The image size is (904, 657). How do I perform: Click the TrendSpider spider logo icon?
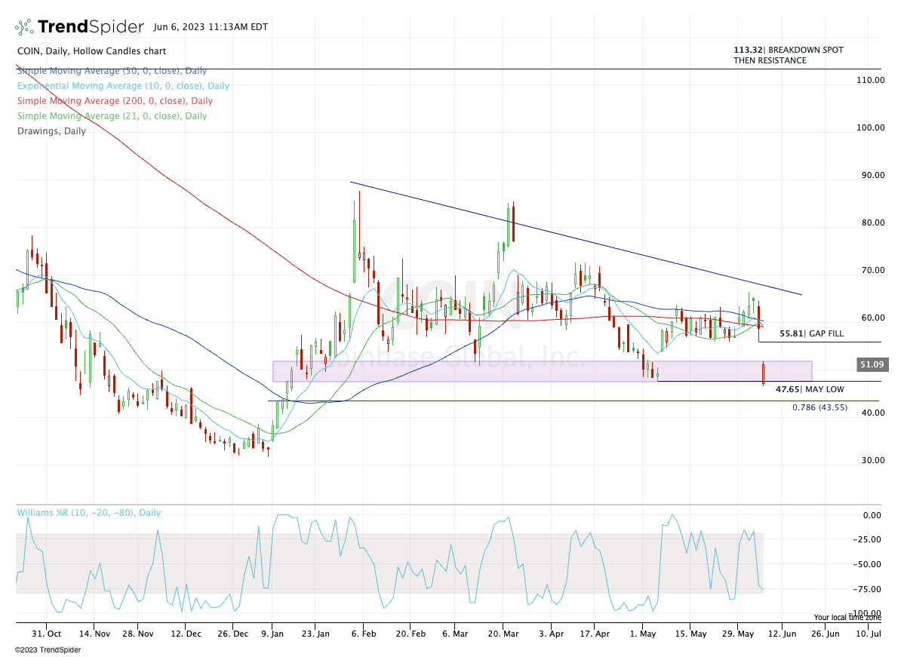pyautogui.click(x=25, y=27)
